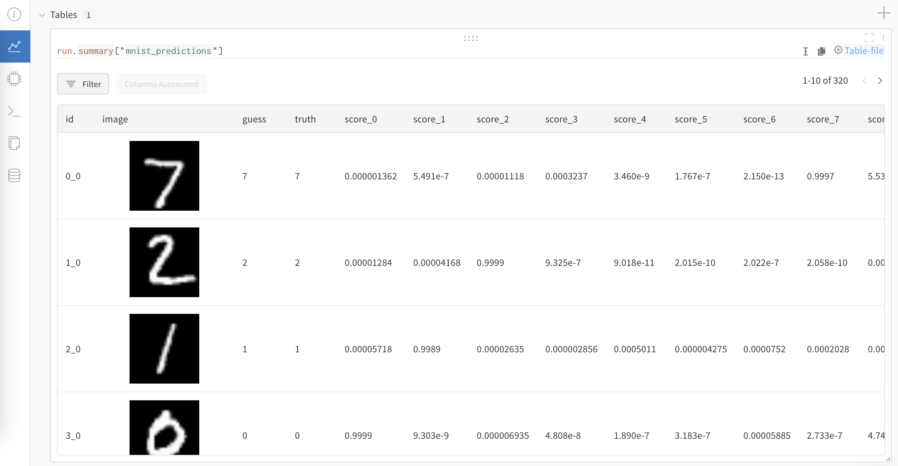Screen dimensions: 898x466
Task: Toggle fullscreen for the table panel
Action: click(x=869, y=37)
